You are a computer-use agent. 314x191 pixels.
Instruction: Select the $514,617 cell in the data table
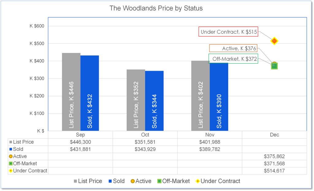pos(274,171)
